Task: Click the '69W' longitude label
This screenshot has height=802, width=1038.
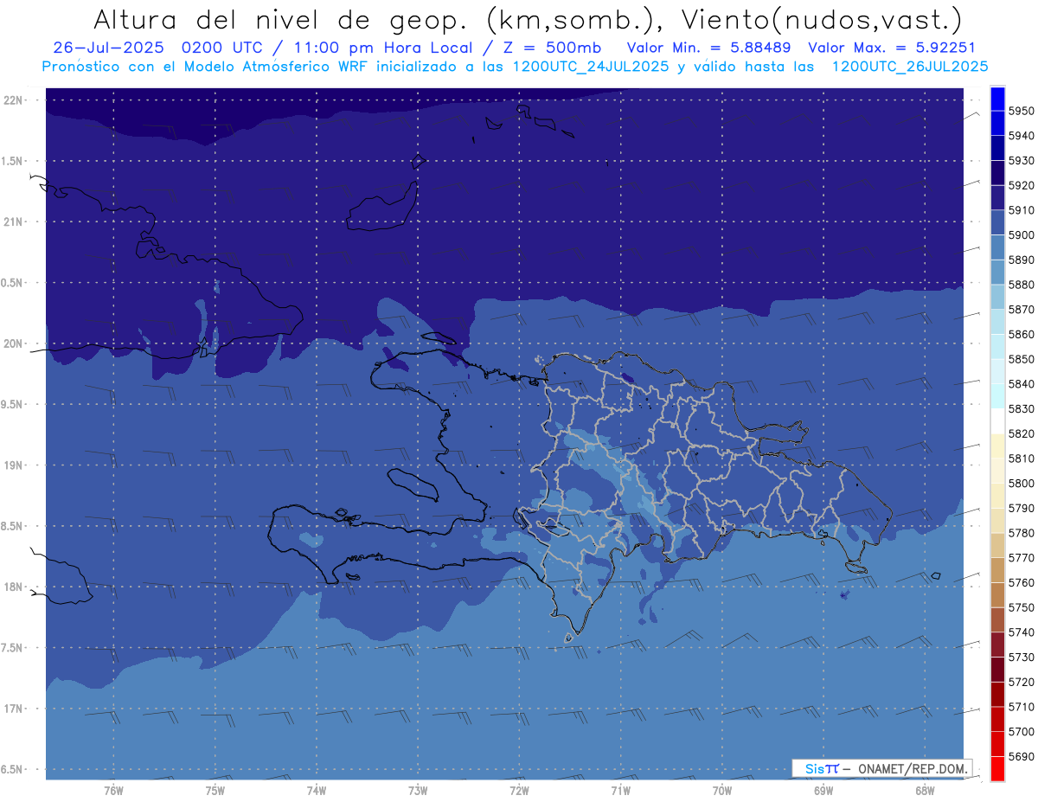Action: coord(823,790)
